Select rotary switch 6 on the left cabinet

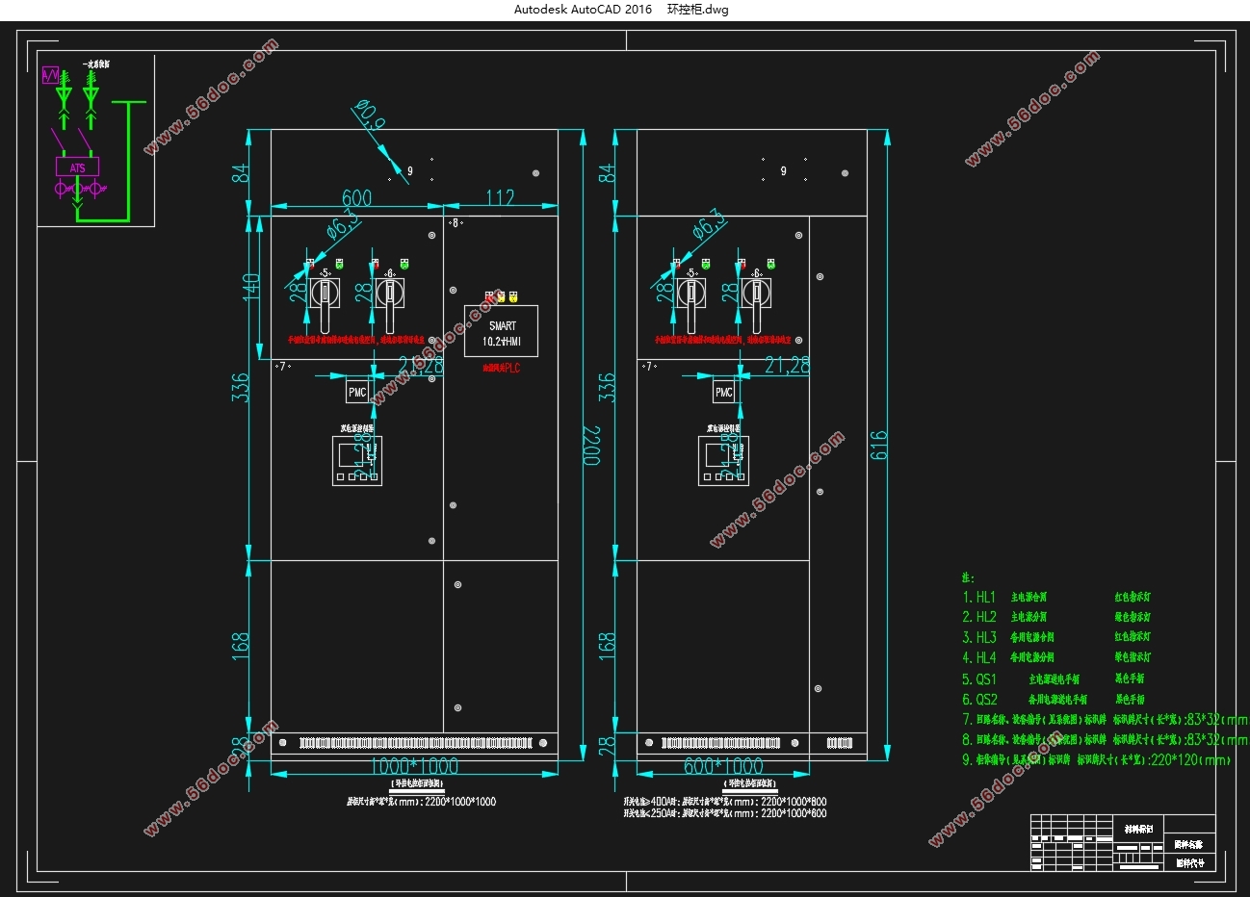pyautogui.click(x=390, y=294)
